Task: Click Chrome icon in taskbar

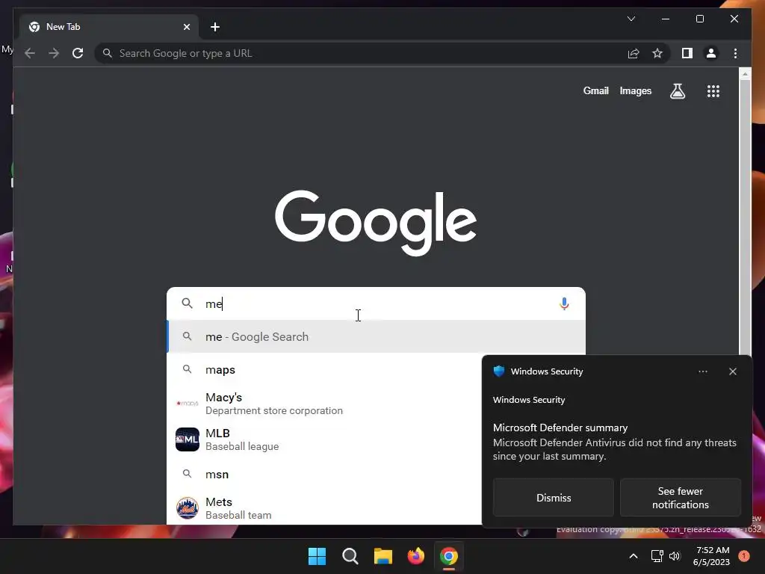Action: pos(449,556)
